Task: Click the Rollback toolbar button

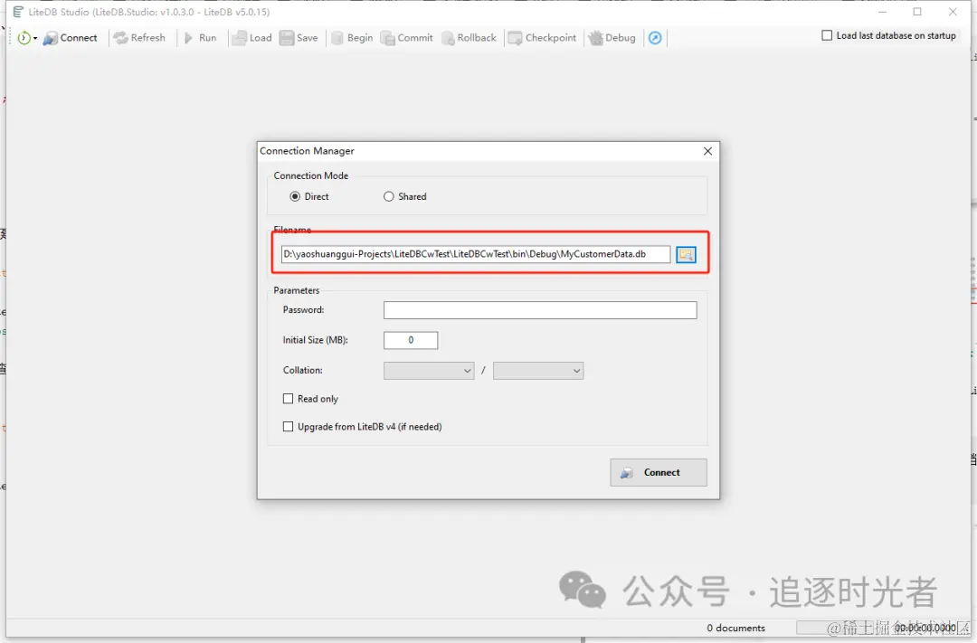Action: pos(470,38)
